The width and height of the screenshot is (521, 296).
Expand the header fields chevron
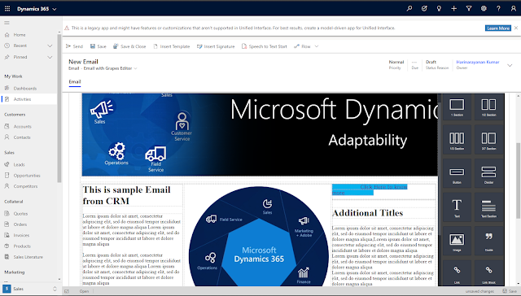(x=510, y=65)
